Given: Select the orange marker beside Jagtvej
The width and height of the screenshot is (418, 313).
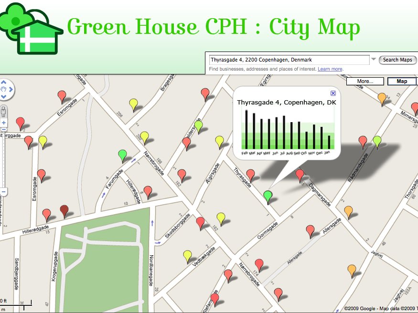Looking at the screenshot, I should pos(352,271).
